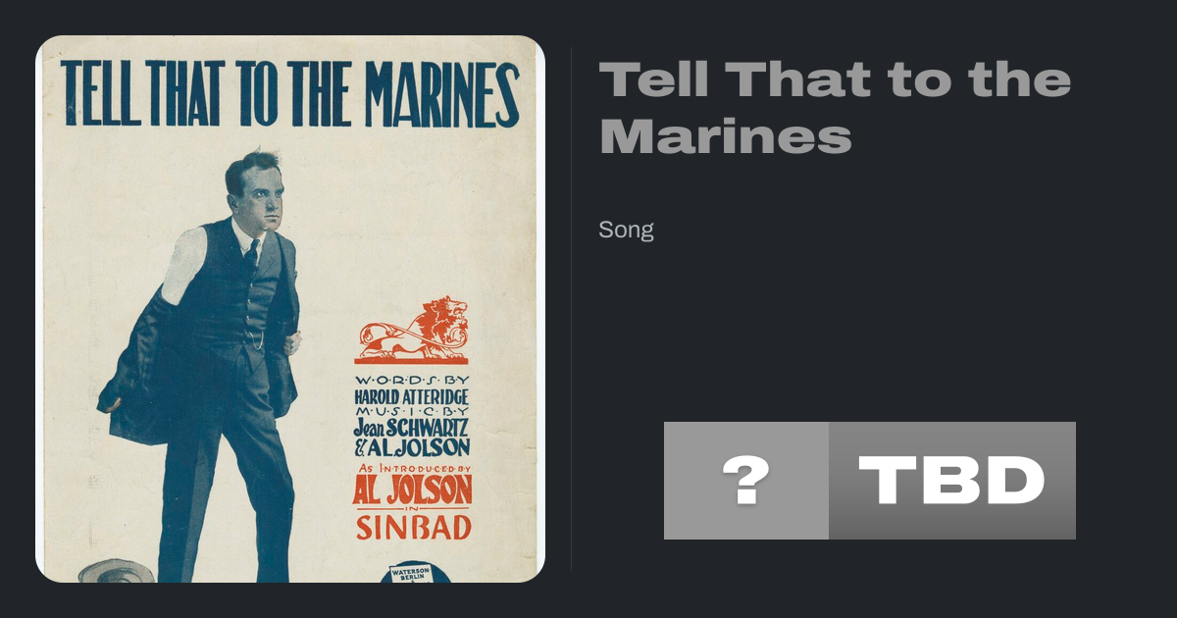Click the "Song" type label
The image size is (1177, 618).
[626, 230]
